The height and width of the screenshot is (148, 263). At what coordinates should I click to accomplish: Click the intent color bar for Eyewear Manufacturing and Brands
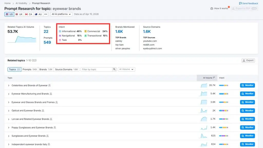[x=224, y=94]
